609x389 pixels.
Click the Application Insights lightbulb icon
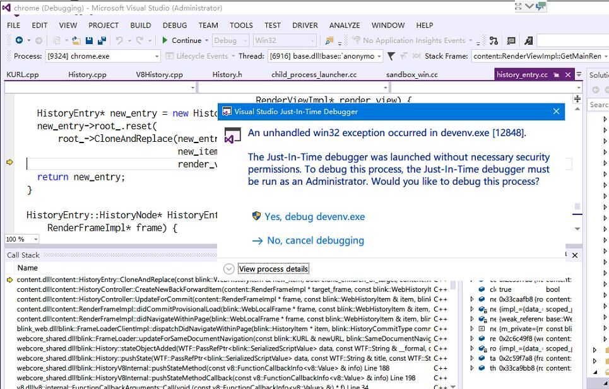(x=356, y=40)
